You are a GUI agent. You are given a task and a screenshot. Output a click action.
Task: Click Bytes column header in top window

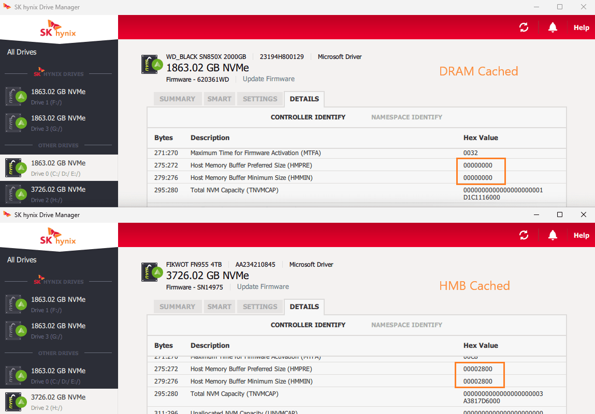click(x=164, y=138)
